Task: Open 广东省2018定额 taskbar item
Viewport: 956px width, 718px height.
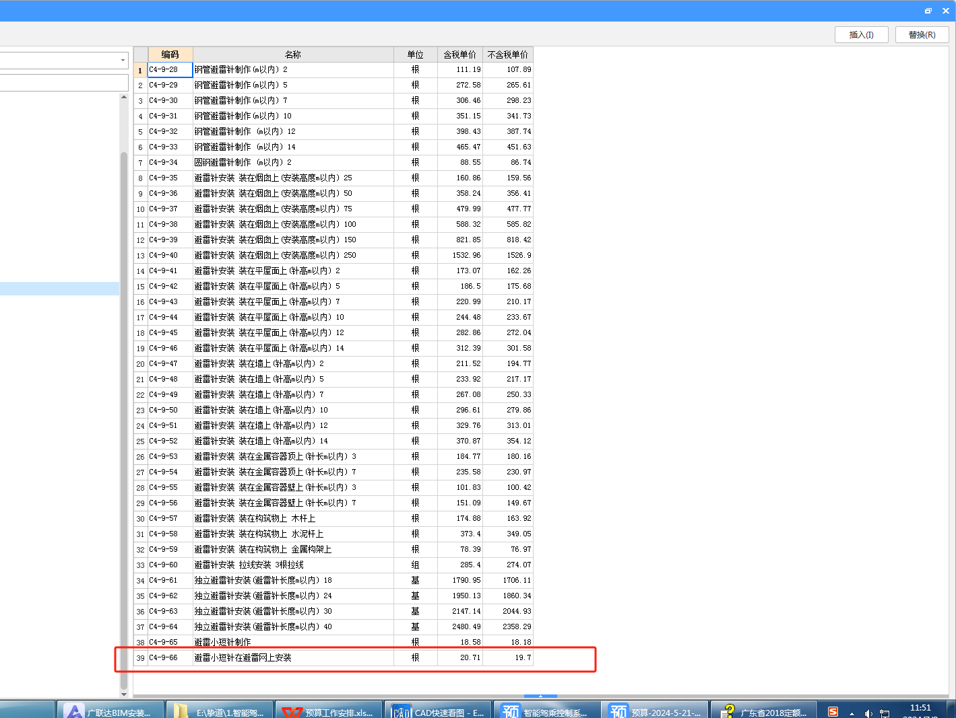Action: pos(764,710)
